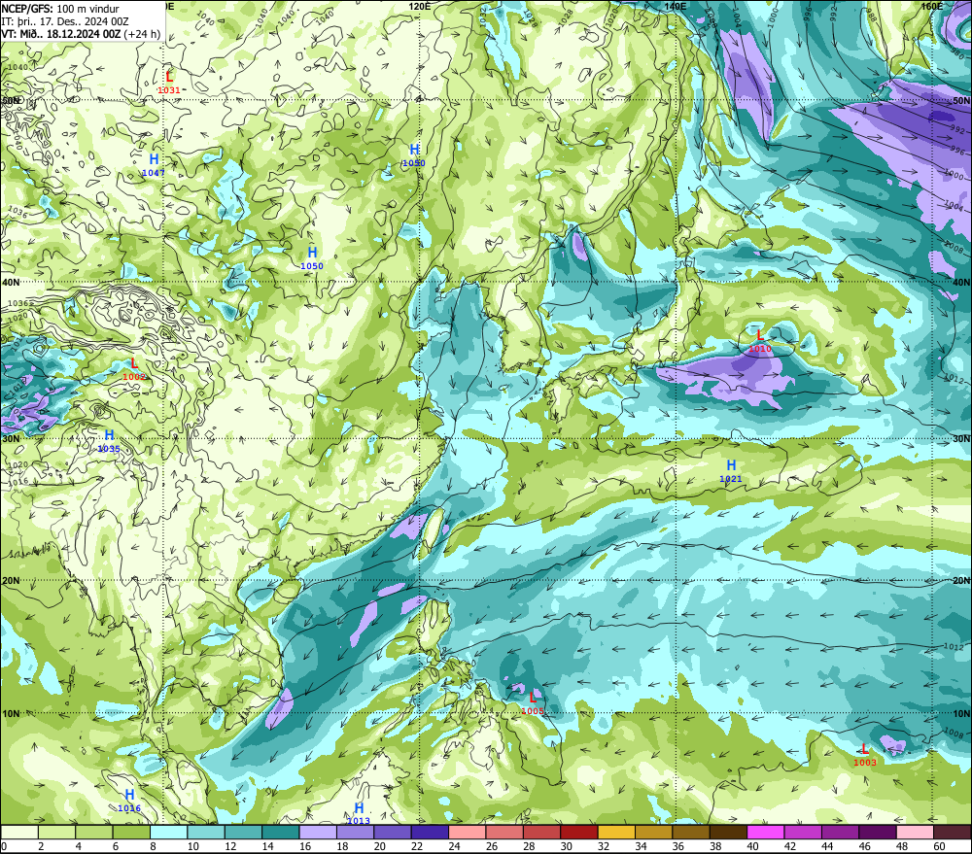This screenshot has height=854, width=972.
Task: Pick the olive green 6–8 legend swatch
Action: [x=131, y=832]
